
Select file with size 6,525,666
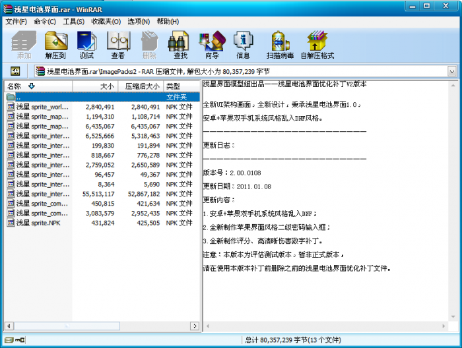[102, 136]
